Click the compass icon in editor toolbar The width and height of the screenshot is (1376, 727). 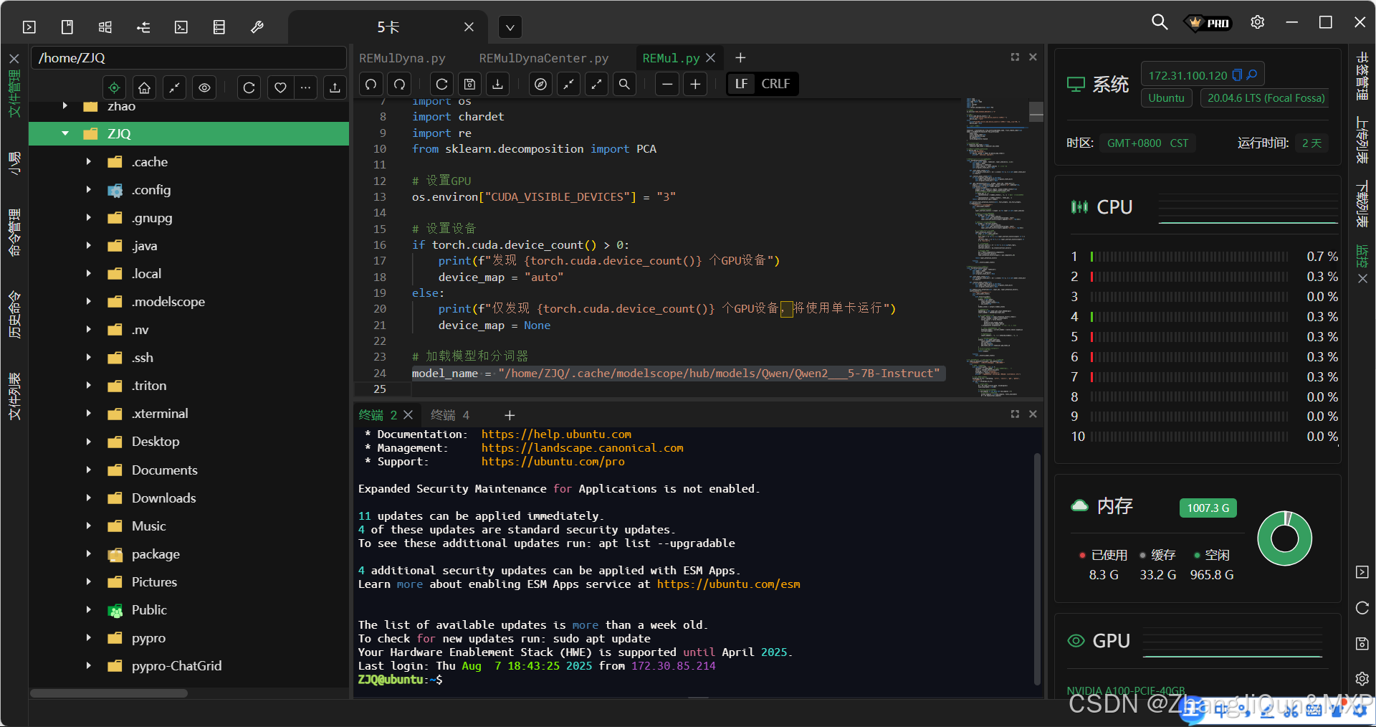point(541,84)
